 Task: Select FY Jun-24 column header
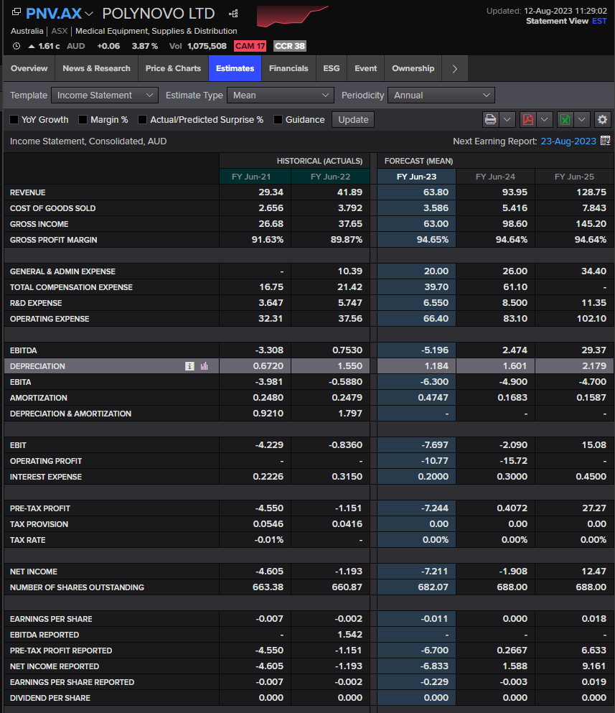coord(495,177)
